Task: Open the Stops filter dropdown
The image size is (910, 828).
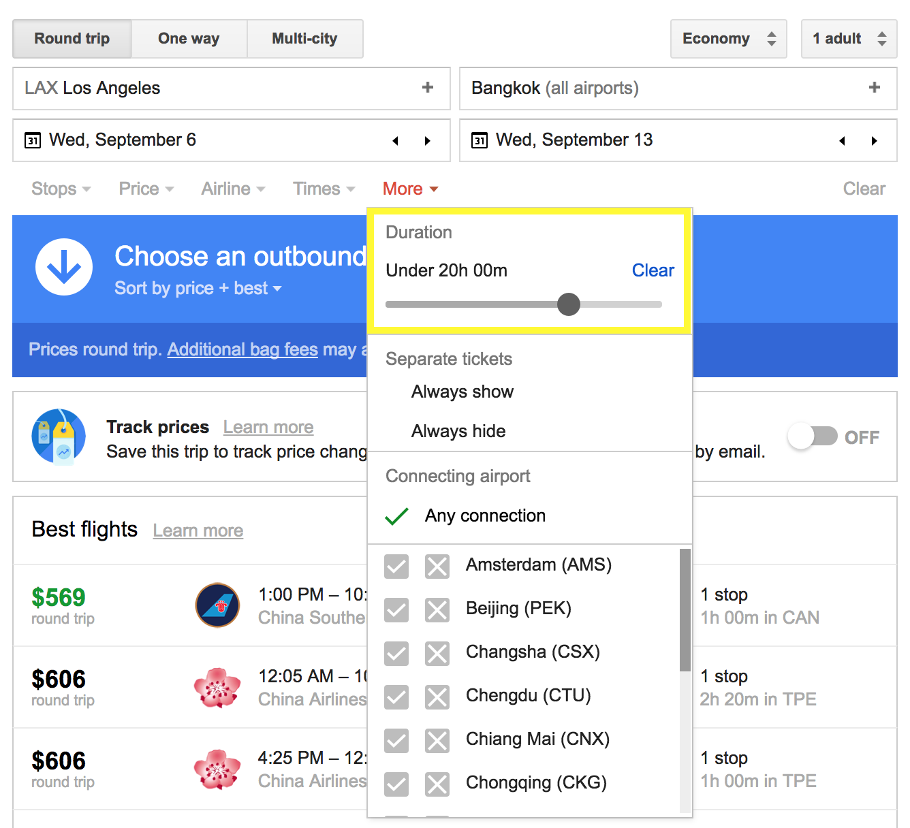Action: (x=61, y=189)
